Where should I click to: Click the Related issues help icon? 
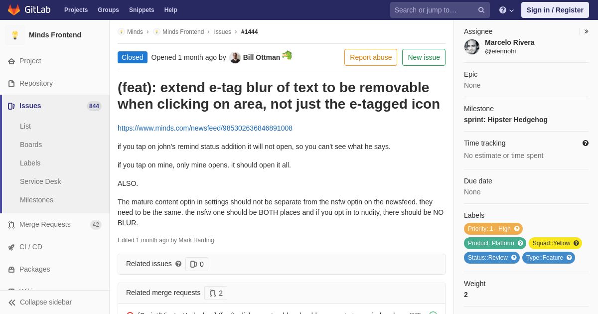[178, 264]
